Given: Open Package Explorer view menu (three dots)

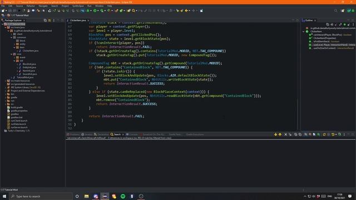Looking at the screenshot, I should 54,21.
